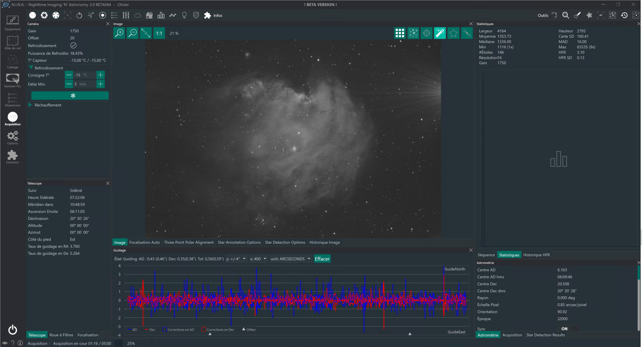Increase the Consigne T° value
Screen dimensions: 642x347
tap(100, 75)
